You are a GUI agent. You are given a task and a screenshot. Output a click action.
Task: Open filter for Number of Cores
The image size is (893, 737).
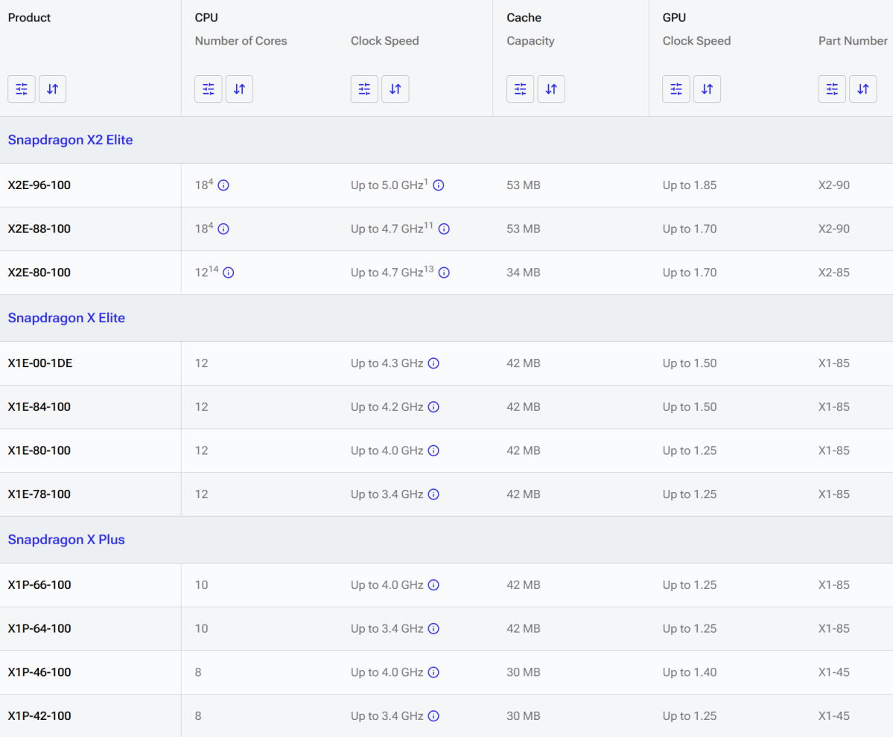tap(209, 89)
